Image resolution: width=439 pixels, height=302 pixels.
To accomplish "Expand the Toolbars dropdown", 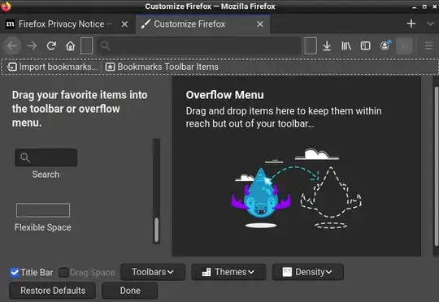I will click(x=153, y=272).
